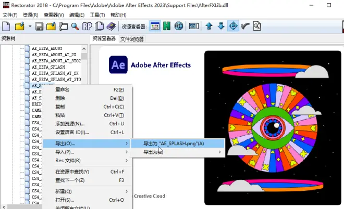Screen dimensions: 344x209
Task: Expand the 新建(Q) submenu
Action: coord(88,191)
